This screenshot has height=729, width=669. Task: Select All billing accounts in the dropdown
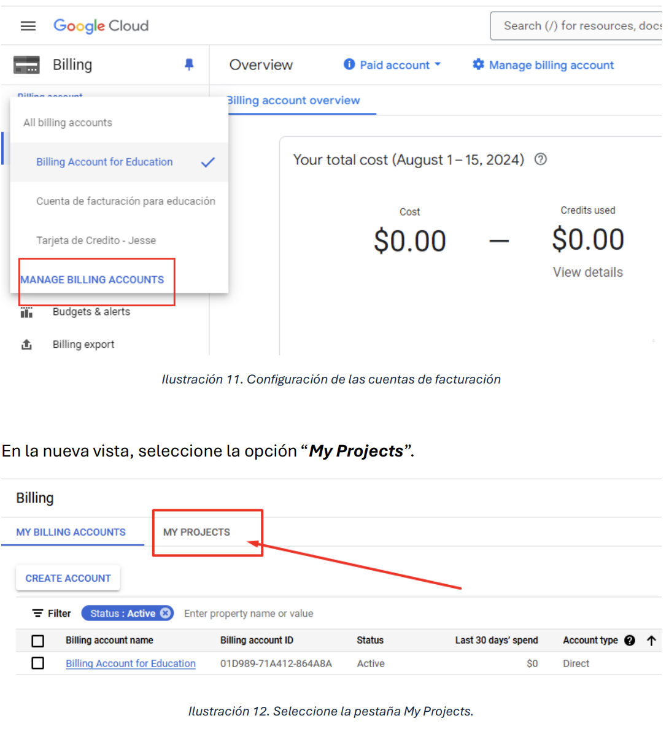click(68, 123)
